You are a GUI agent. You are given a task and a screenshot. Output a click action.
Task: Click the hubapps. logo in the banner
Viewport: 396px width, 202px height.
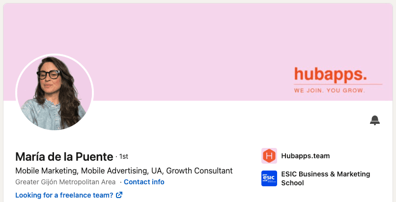[x=330, y=75]
